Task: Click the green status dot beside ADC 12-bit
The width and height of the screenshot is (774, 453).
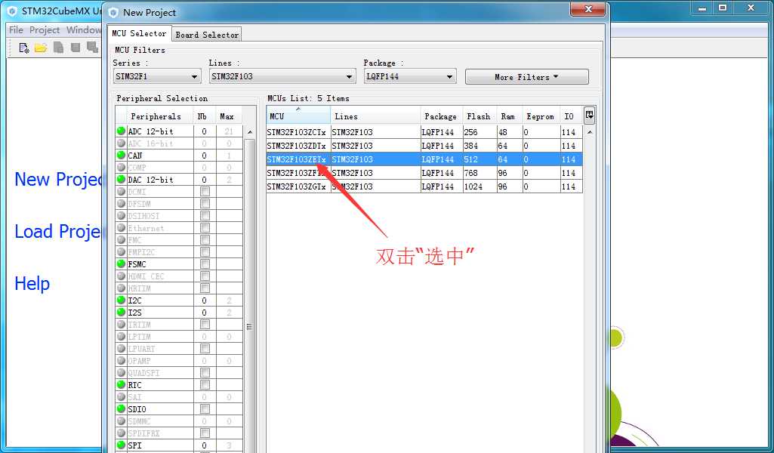Action: point(121,131)
